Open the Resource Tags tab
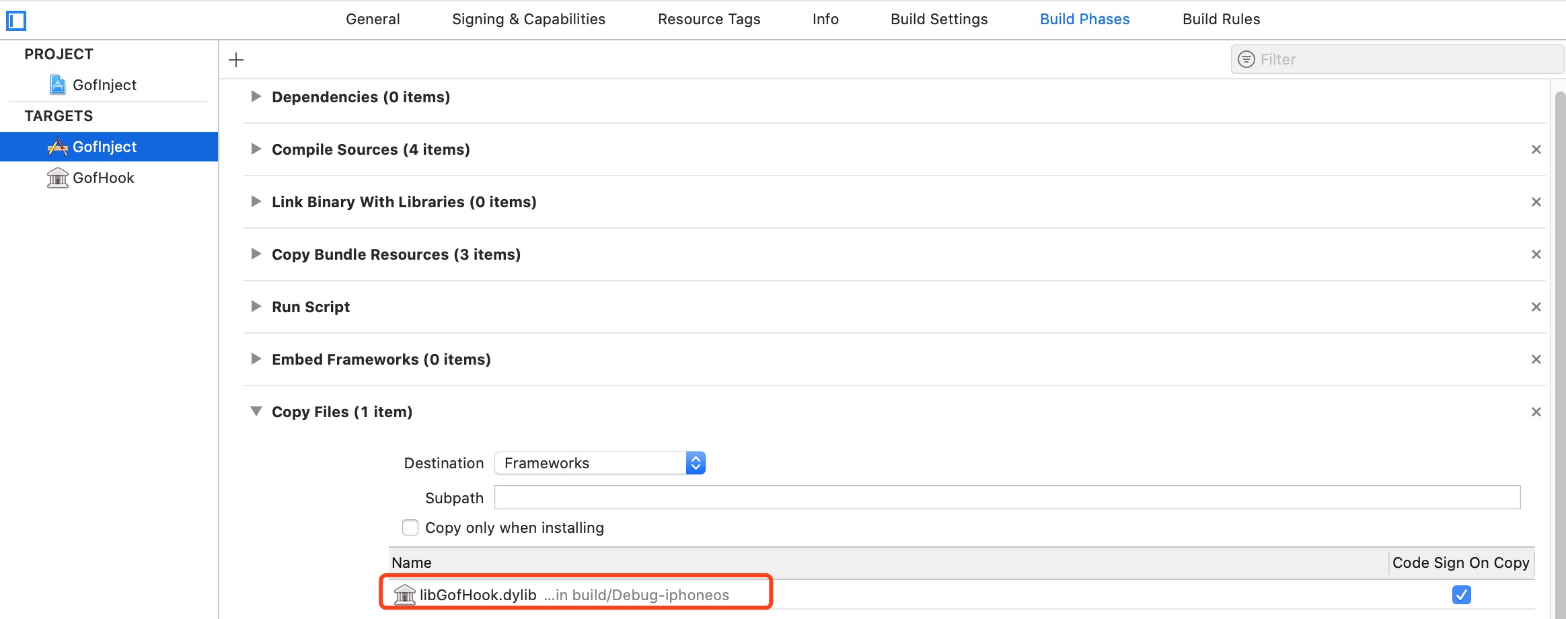The image size is (1566, 619). (709, 20)
